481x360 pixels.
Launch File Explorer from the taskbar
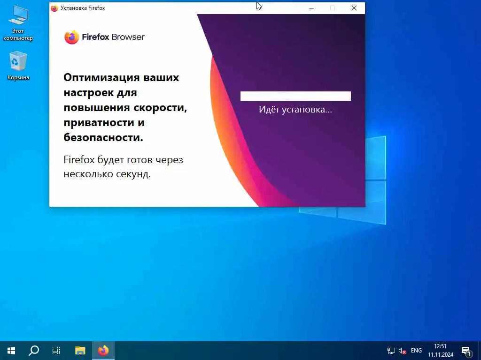[80, 351]
